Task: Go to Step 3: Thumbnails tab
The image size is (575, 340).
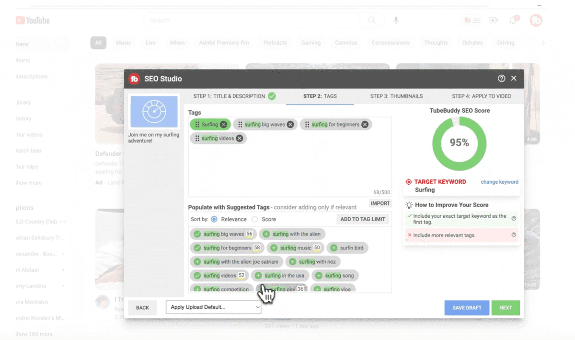Action: (x=396, y=96)
